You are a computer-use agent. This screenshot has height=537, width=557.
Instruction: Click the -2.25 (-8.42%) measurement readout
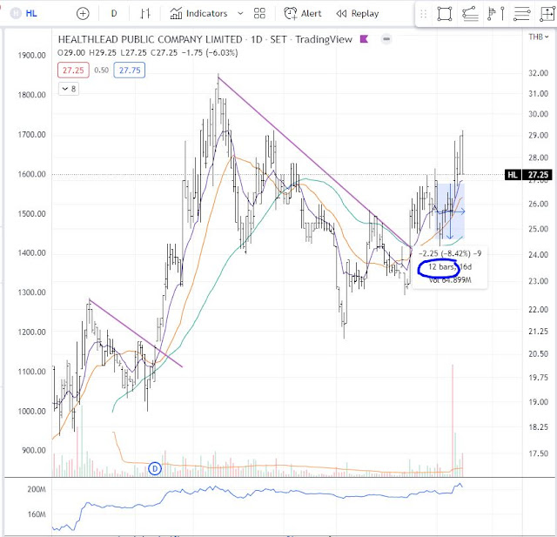[x=450, y=253]
